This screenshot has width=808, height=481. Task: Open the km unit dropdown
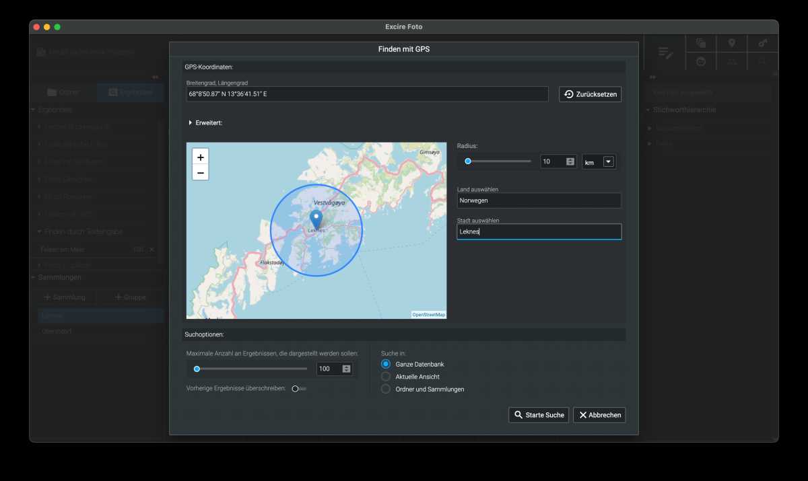609,161
